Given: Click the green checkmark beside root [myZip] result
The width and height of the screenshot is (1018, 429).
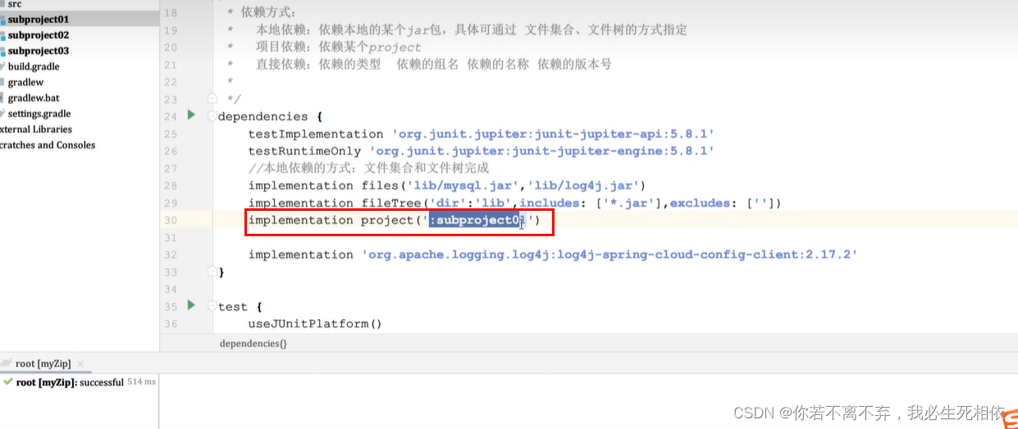Looking at the screenshot, I should (x=7, y=382).
